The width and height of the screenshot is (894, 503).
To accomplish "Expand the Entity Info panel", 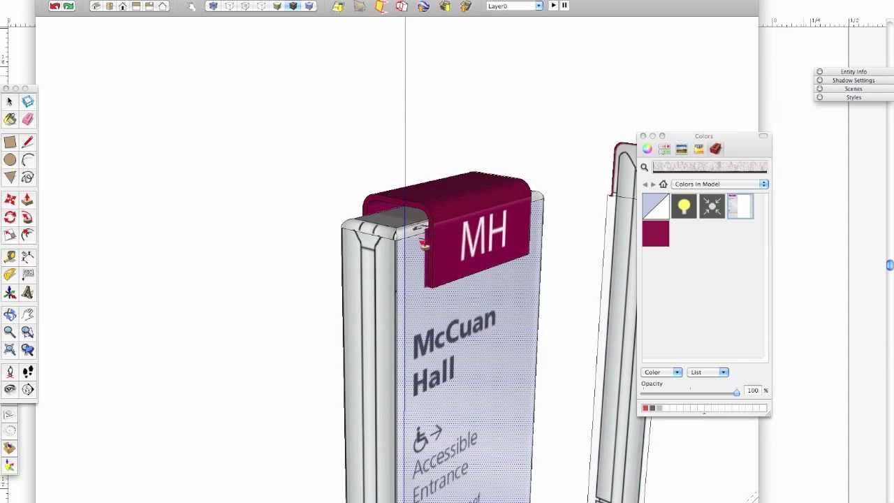I will point(853,72).
